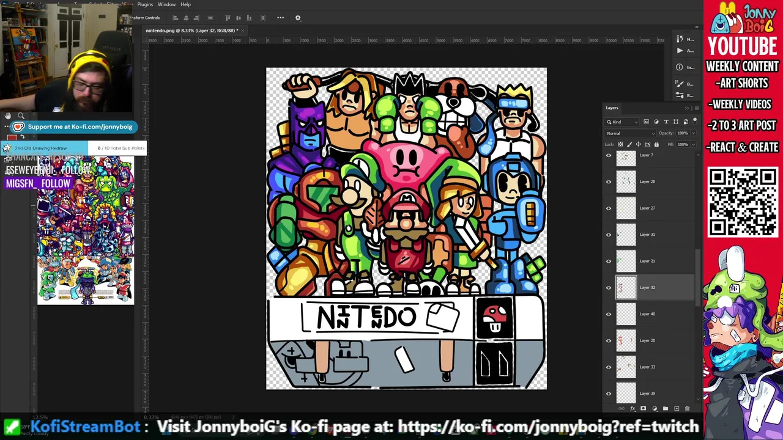Filter layers by shape layers icon
Screen dimensions: 783x440
coord(676,122)
